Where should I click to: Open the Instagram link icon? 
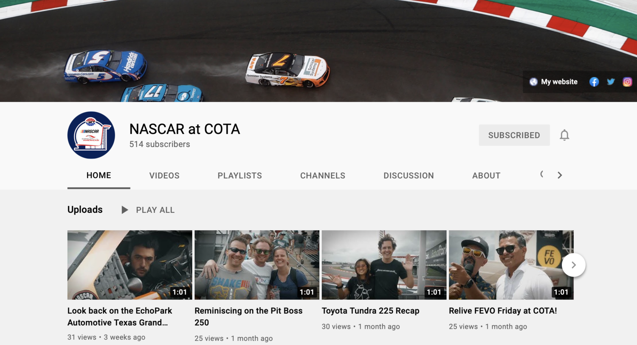pos(627,82)
